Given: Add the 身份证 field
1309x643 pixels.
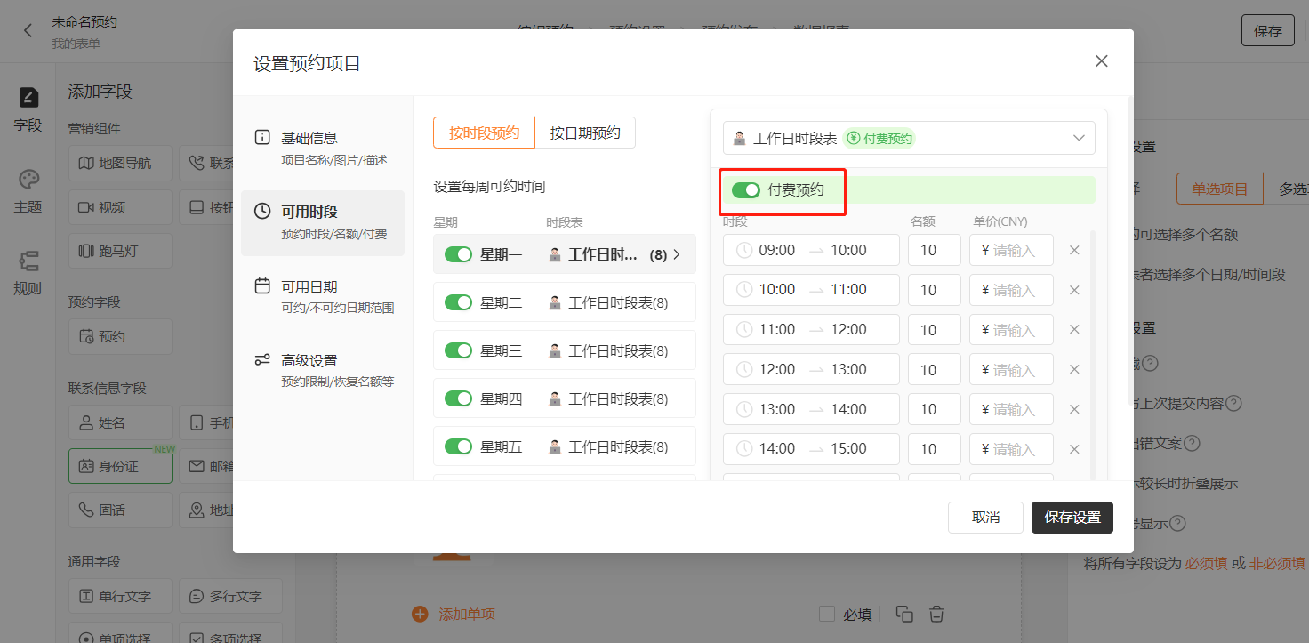Looking at the screenshot, I should [x=120, y=466].
